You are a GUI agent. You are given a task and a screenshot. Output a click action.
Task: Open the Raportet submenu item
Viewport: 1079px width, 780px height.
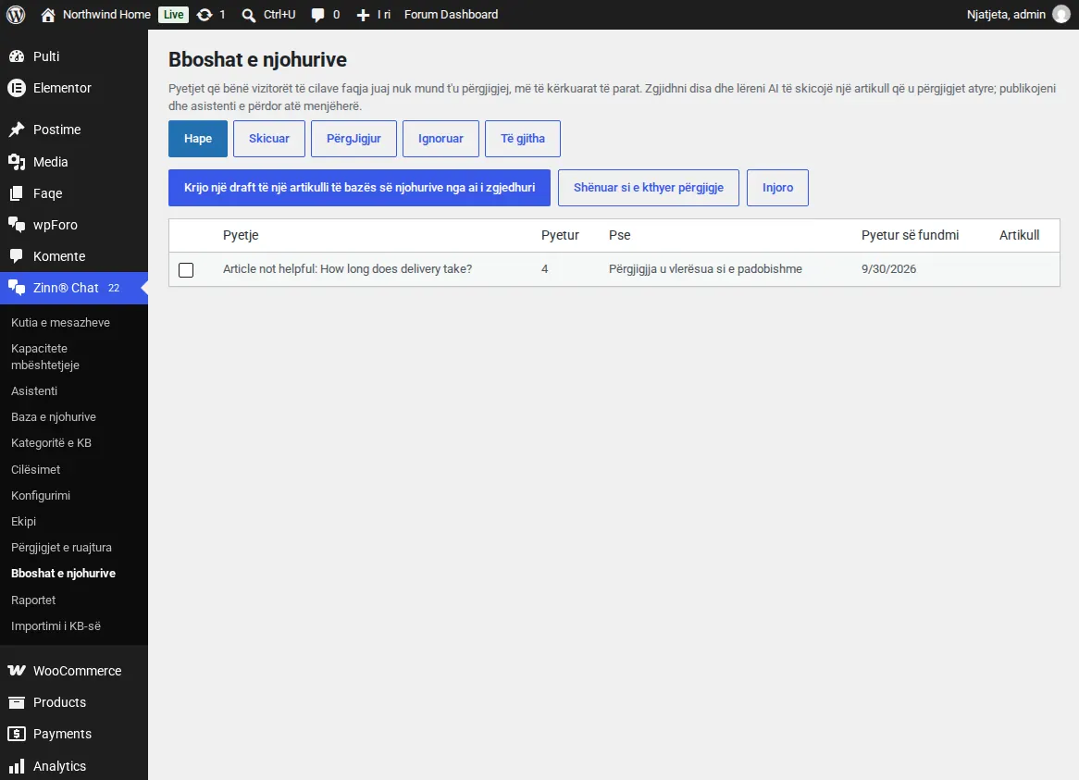[x=33, y=600]
